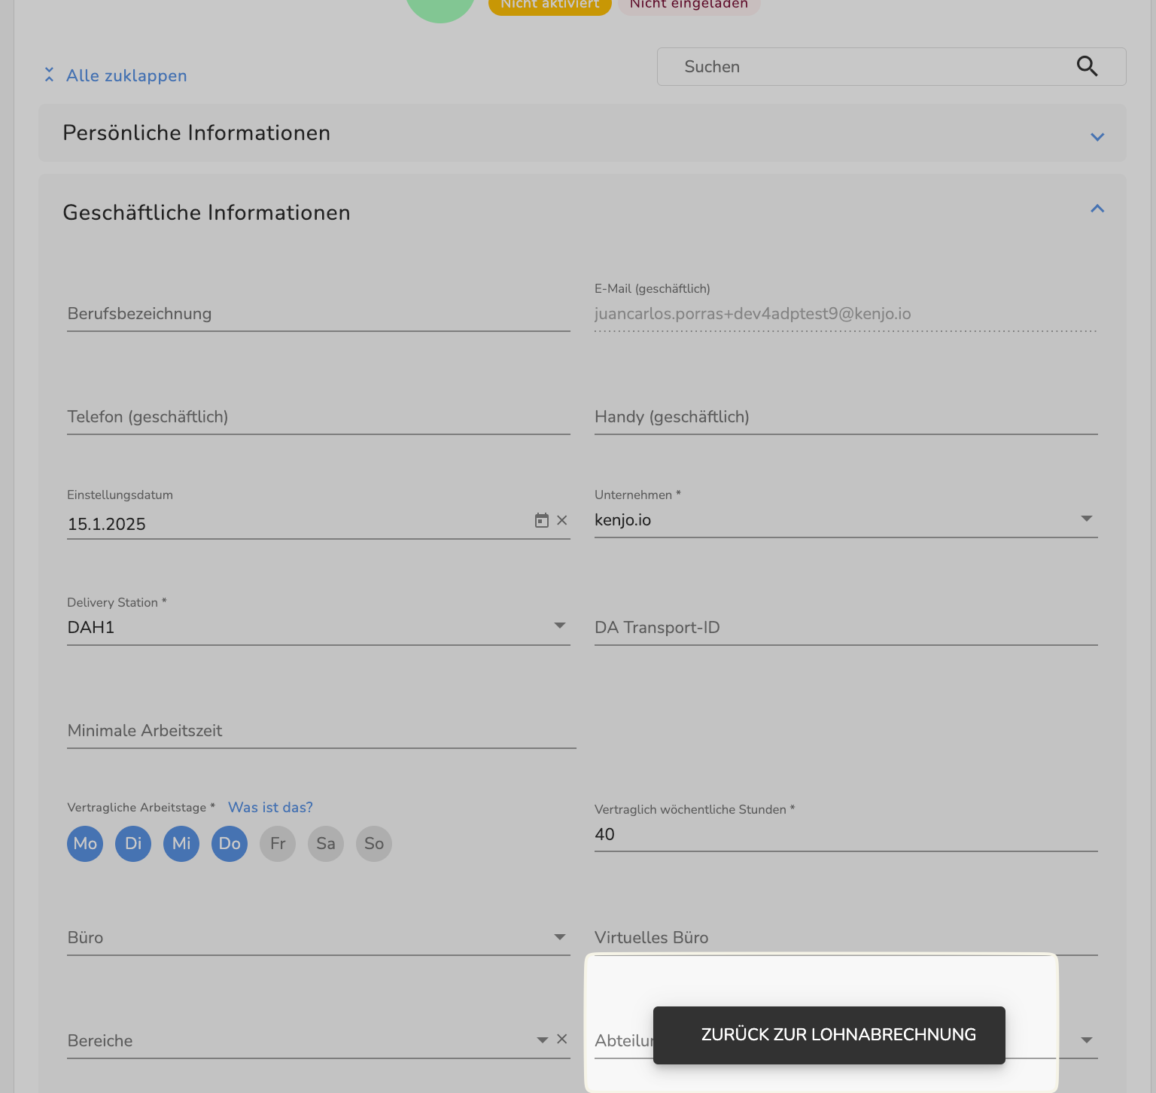Enable So working day
Image resolution: width=1156 pixels, height=1093 pixels.
[374, 843]
